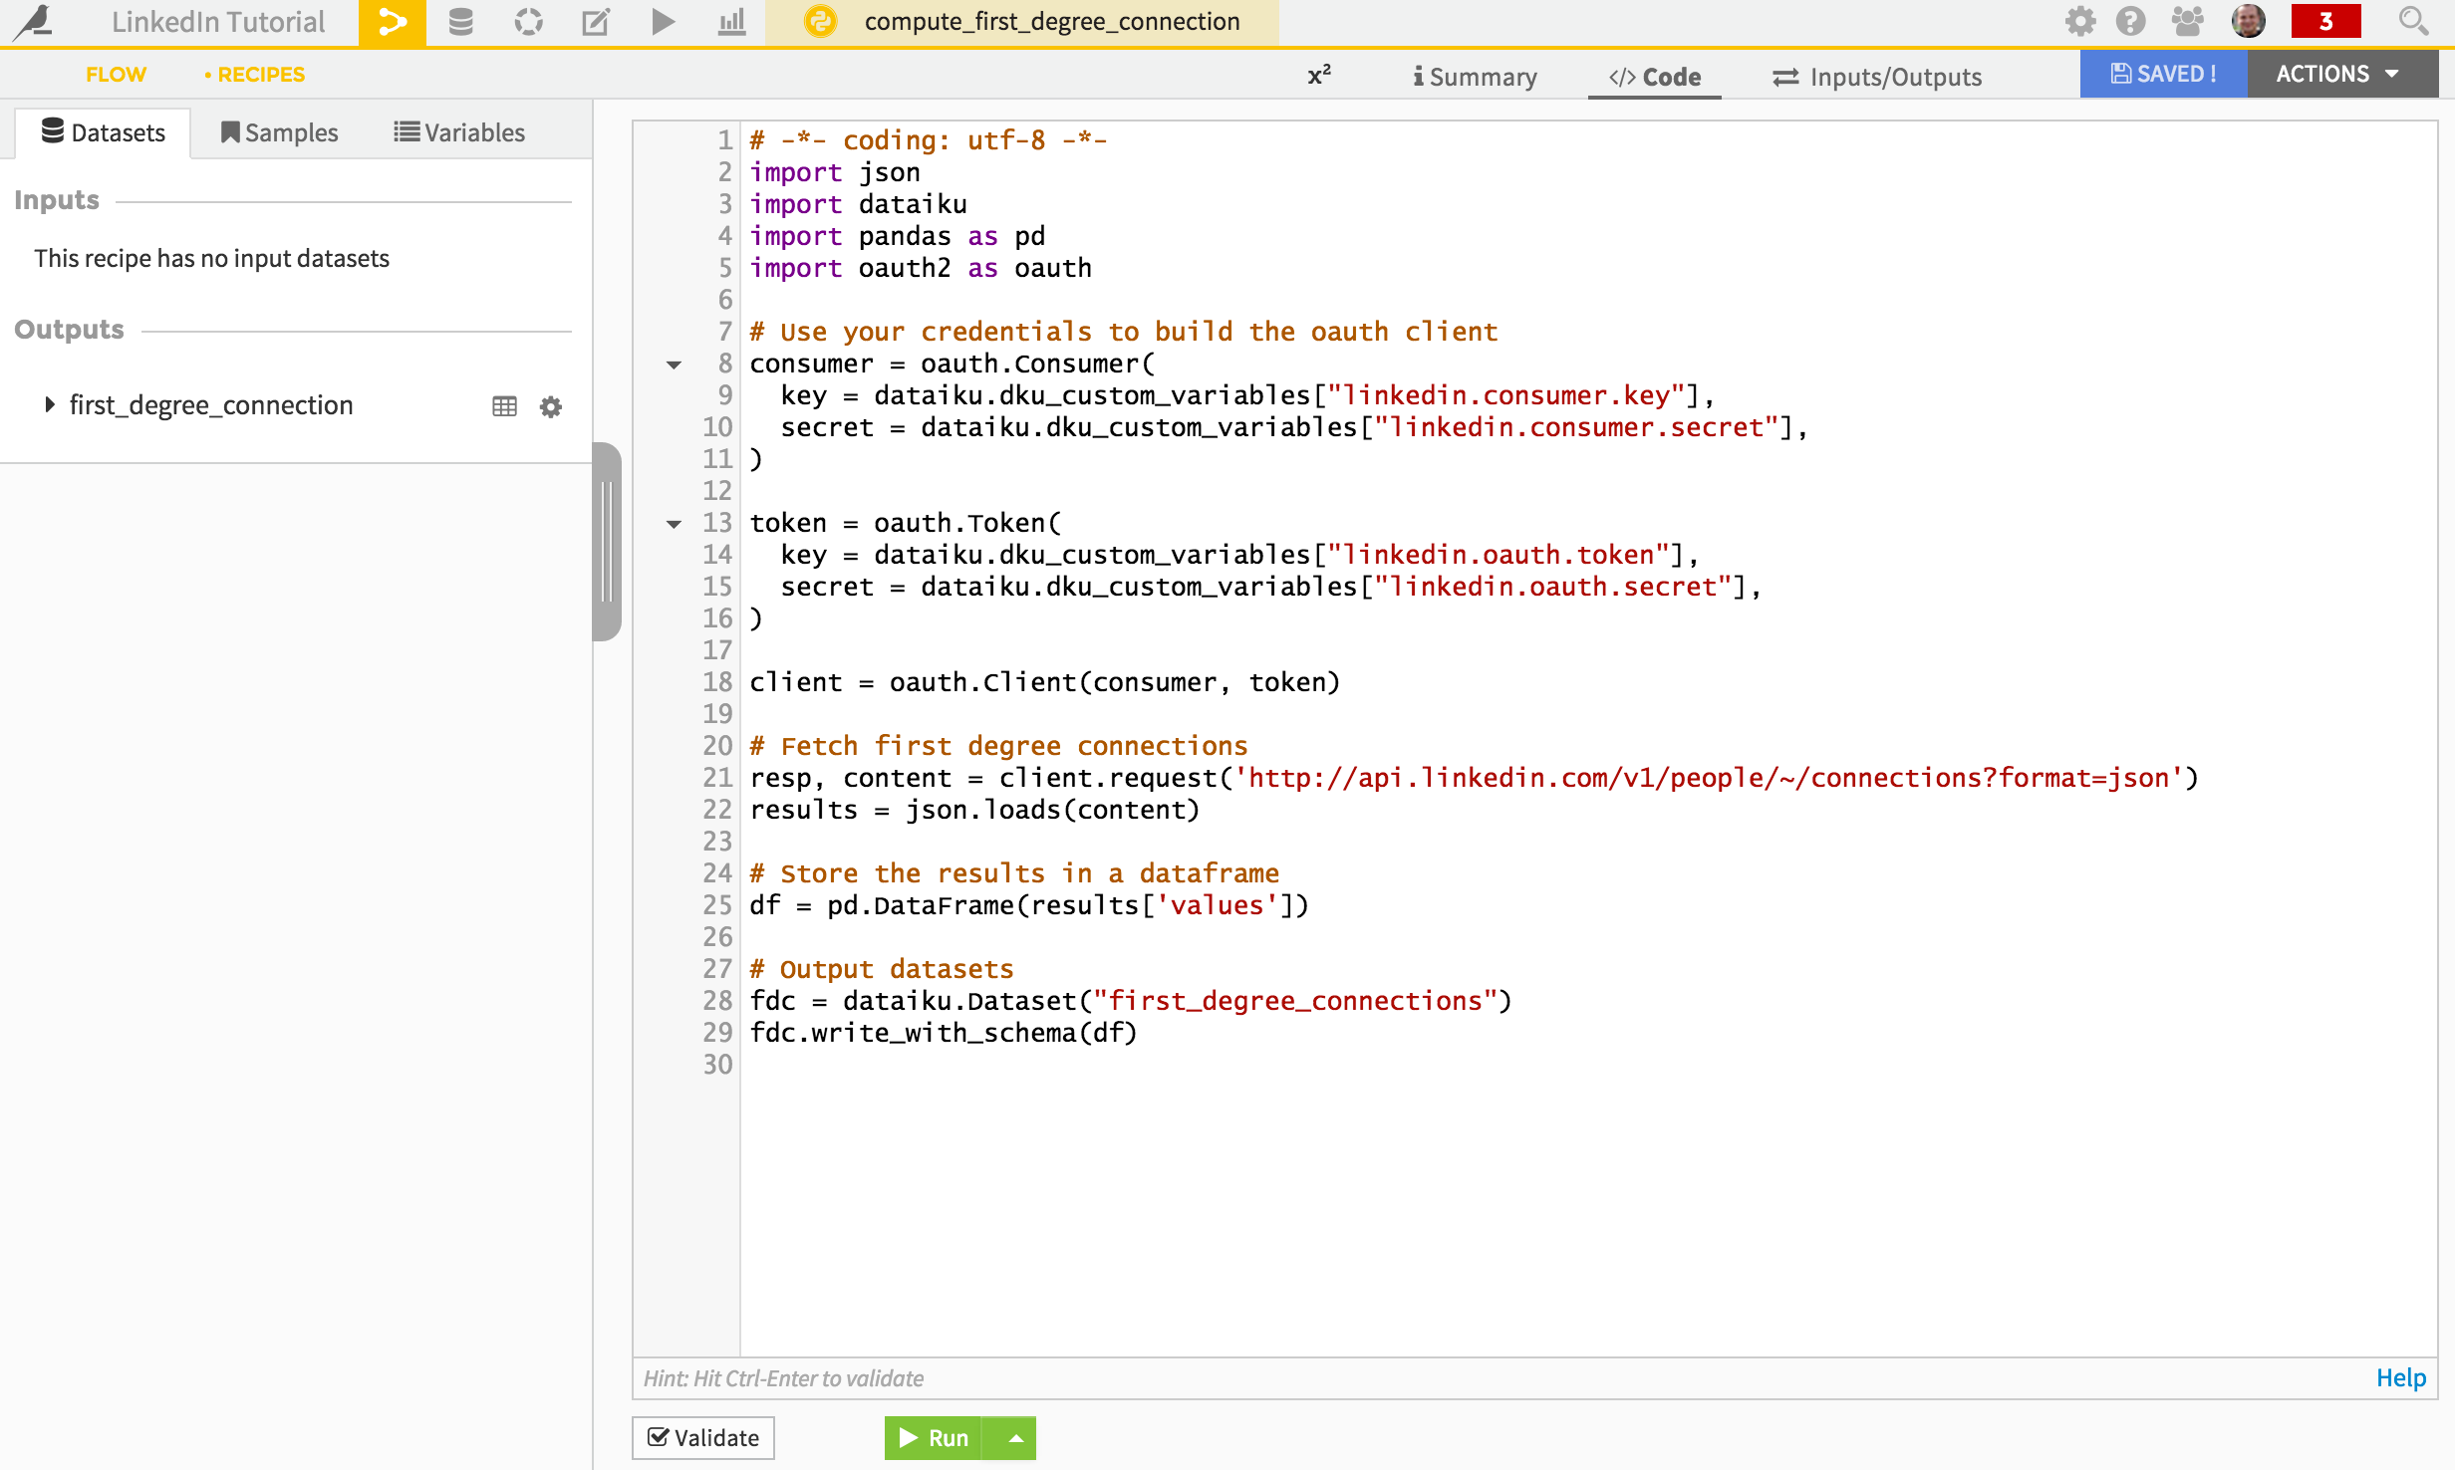Go to FLOW breadcrumb link

116,75
